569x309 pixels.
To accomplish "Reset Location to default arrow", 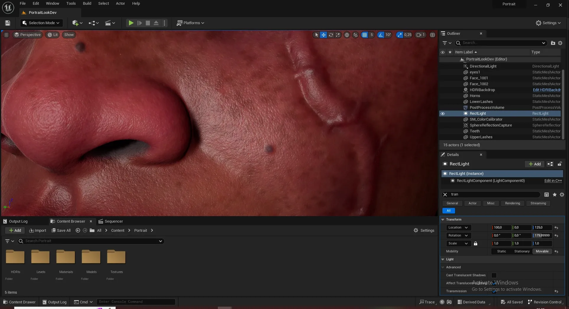I will tap(556, 228).
